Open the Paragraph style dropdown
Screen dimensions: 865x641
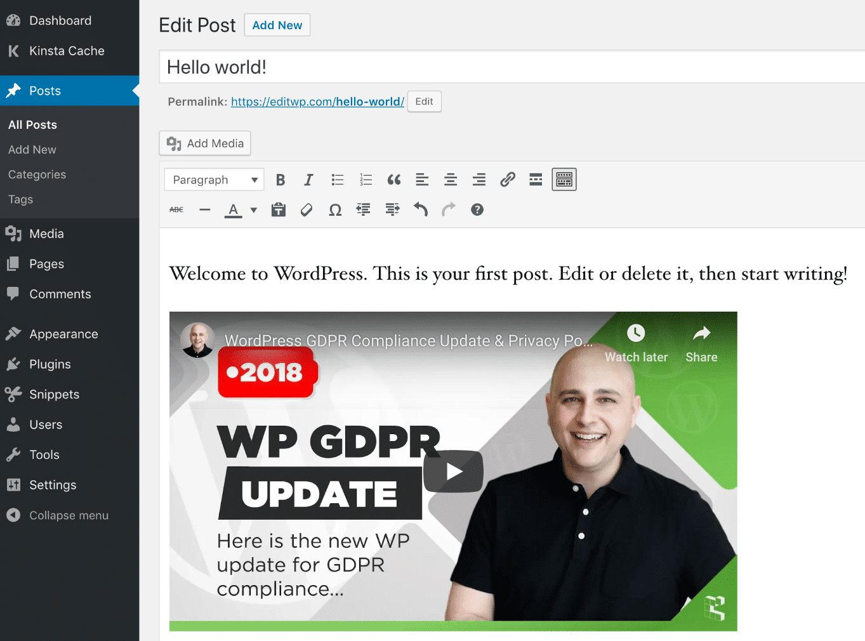pyautogui.click(x=213, y=180)
